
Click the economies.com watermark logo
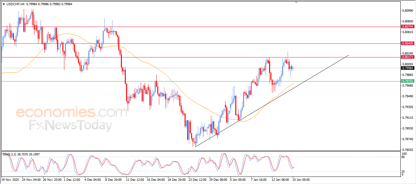(x=71, y=113)
